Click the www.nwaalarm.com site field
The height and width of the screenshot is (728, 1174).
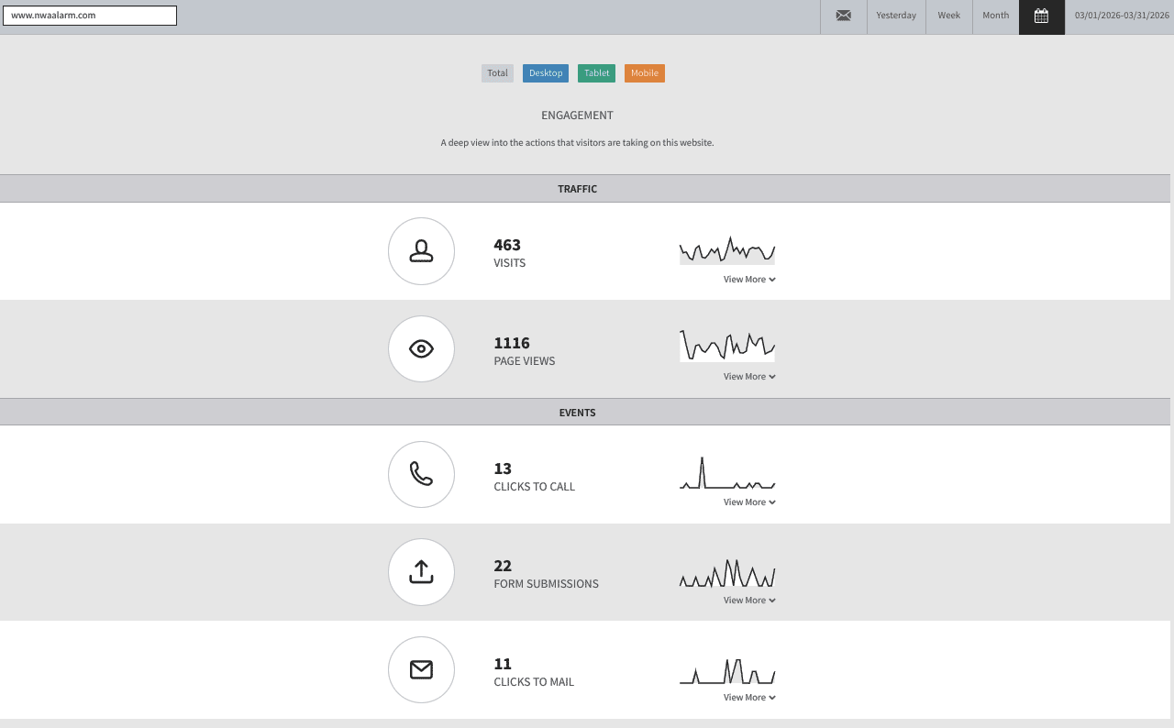point(90,16)
